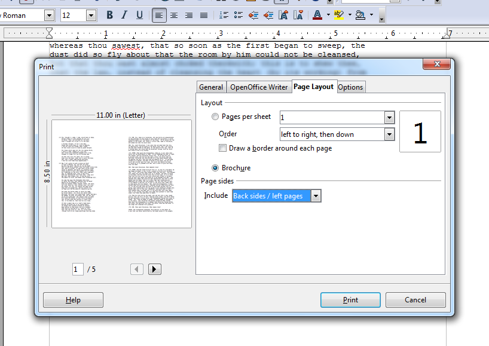Apply background color in toolbar
Image resolution: width=489 pixels, height=346 pixels.
click(x=360, y=15)
